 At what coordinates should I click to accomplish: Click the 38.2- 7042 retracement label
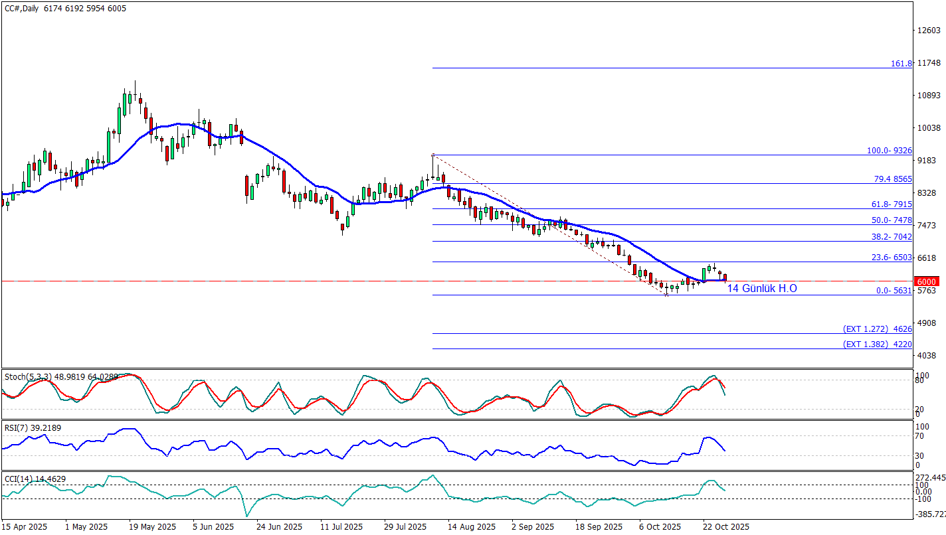pyautogui.click(x=892, y=236)
